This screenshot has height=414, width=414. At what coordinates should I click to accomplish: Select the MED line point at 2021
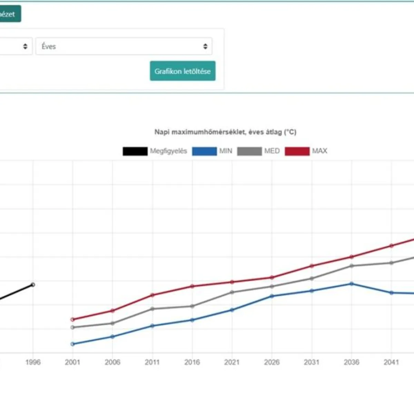(232, 292)
